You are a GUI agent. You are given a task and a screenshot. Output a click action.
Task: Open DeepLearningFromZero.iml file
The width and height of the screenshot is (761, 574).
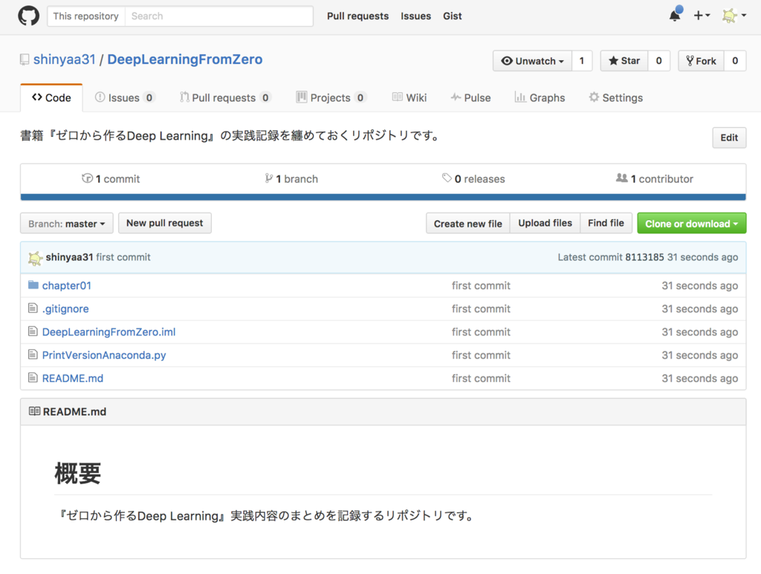(x=109, y=332)
